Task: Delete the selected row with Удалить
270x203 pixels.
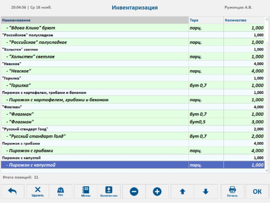Action: pos(38,191)
